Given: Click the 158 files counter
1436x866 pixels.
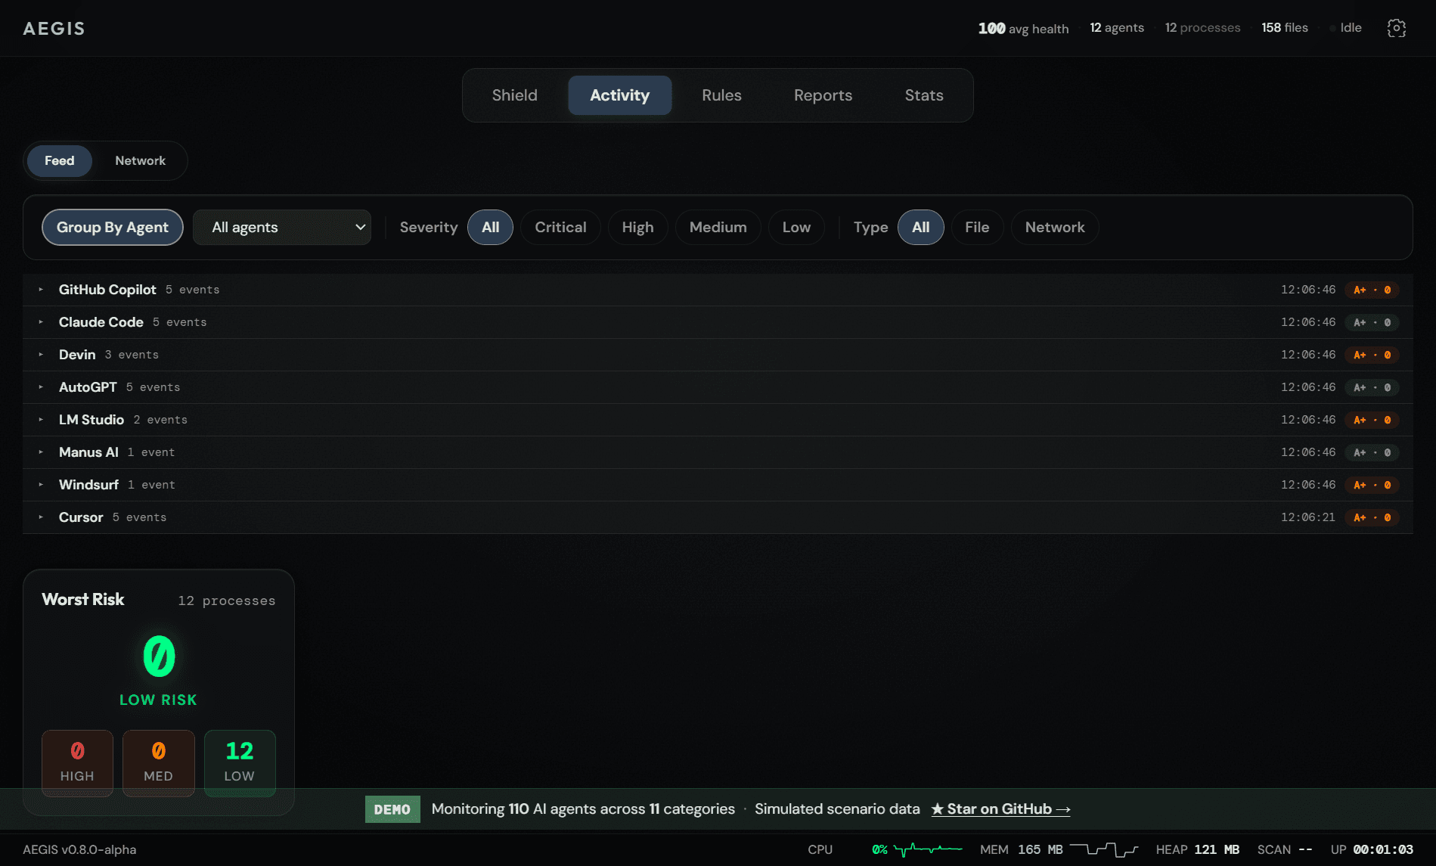Looking at the screenshot, I should pyautogui.click(x=1285, y=28).
